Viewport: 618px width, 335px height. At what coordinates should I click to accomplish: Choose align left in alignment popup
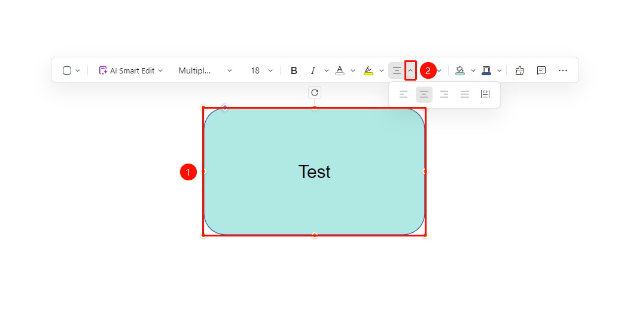coord(403,94)
